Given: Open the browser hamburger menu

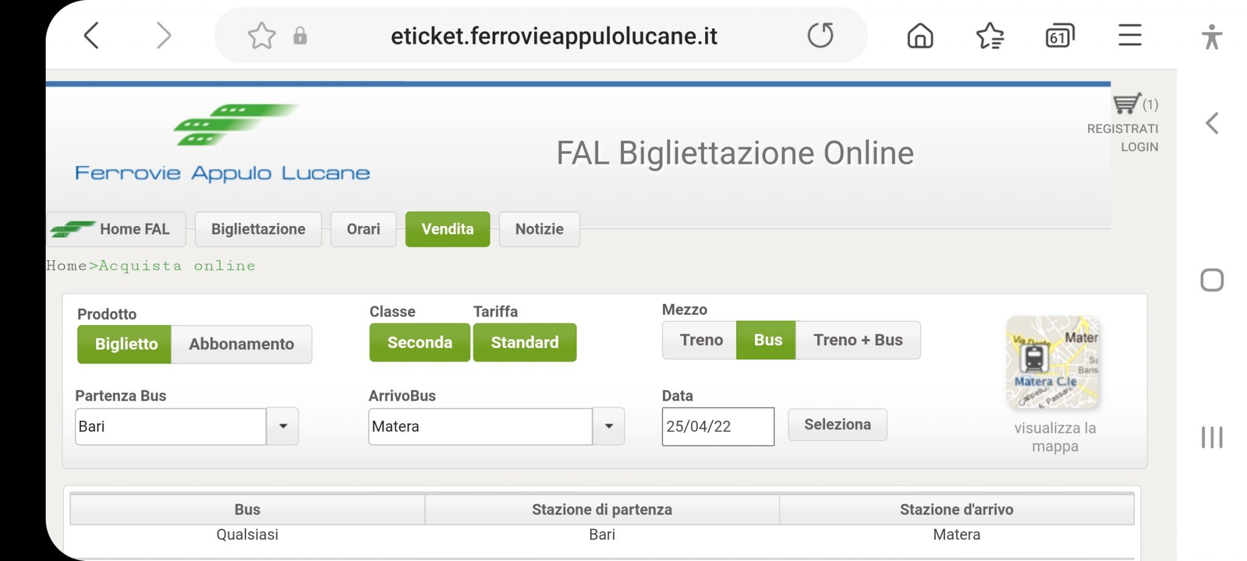Looking at the screenshot, I should tap(1129, 36).
